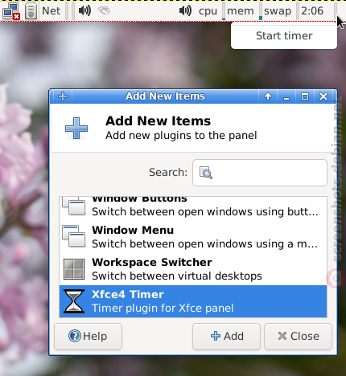
Task: Click the Add button
Action: (226, 337)
